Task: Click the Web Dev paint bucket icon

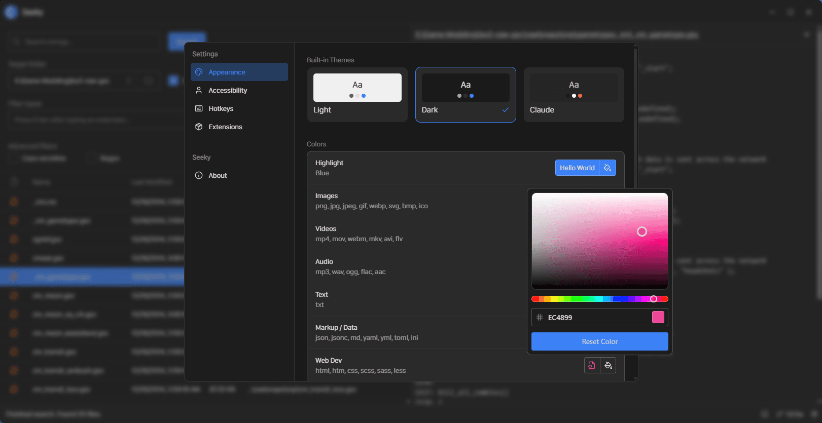Action: coord(608,365)
